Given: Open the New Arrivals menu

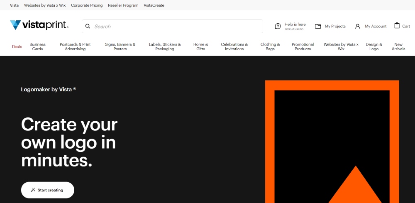Looking at the screenshot, I should pos(398,46).
